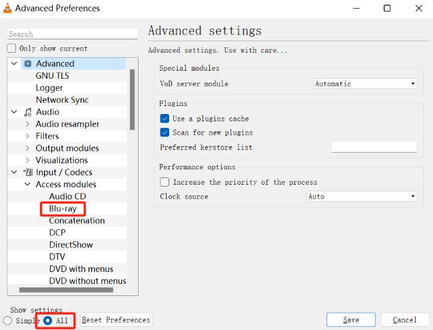The image size is (433, 330).
Task: Select the All settings radio button
Action: click(x=47, y=320)
